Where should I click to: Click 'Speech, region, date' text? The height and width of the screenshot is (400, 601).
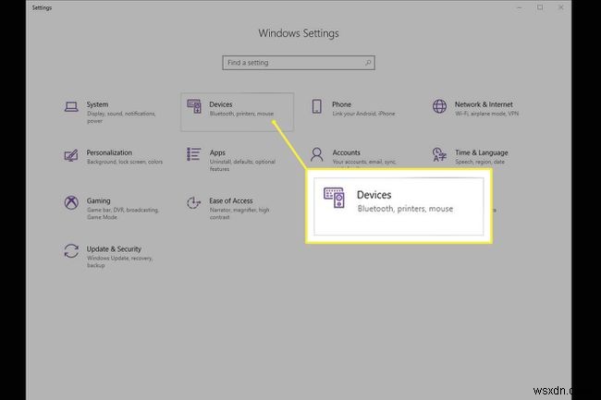[480, 162]
